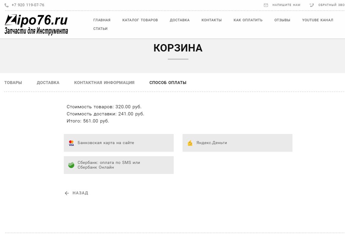Select Банковская карта на сайте payment method
The height and width of the screenshot is (234, 345).
click(119, 143)
